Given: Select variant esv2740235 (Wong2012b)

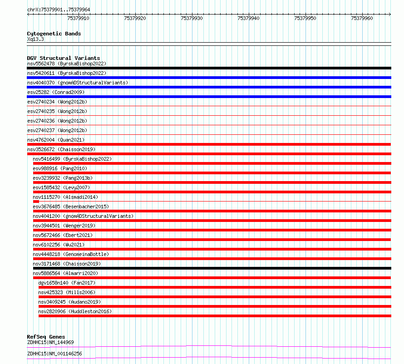Looking at the screenshot, I should point(57,111).
